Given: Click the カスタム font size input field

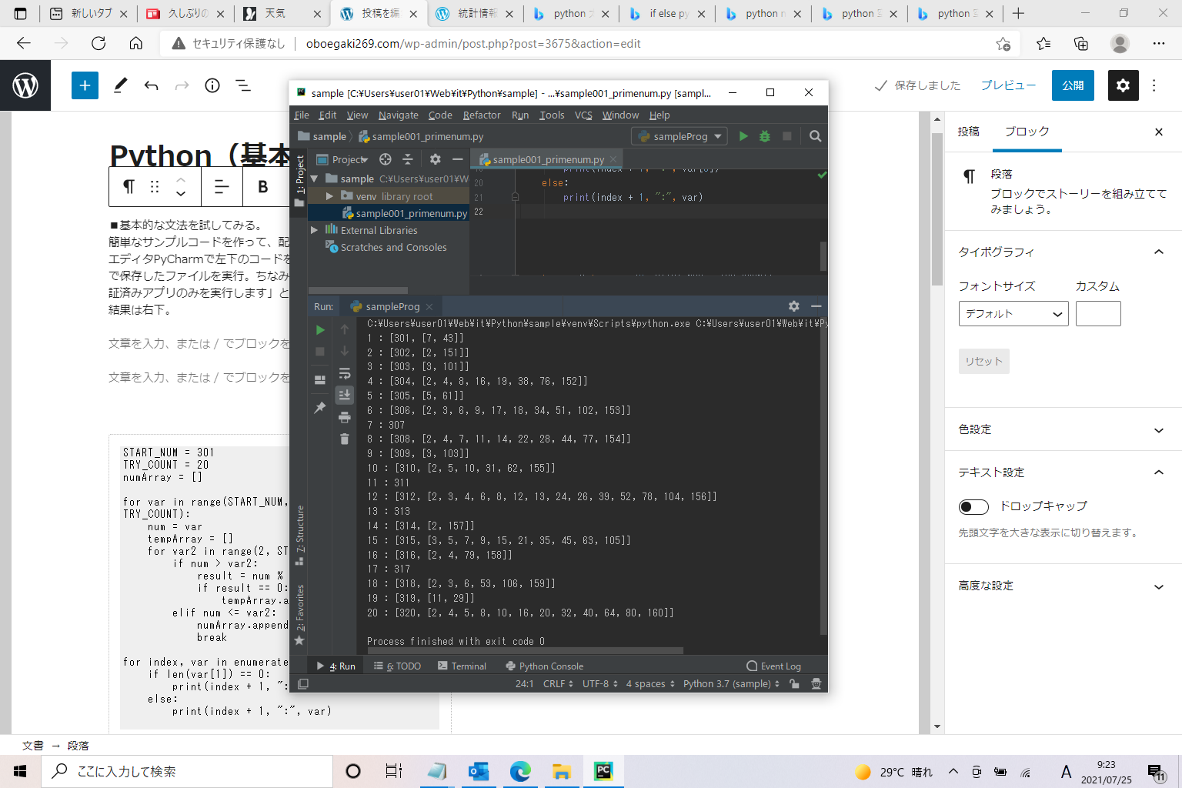Looking at the screenshot, I should click(x=1098, y=313).
